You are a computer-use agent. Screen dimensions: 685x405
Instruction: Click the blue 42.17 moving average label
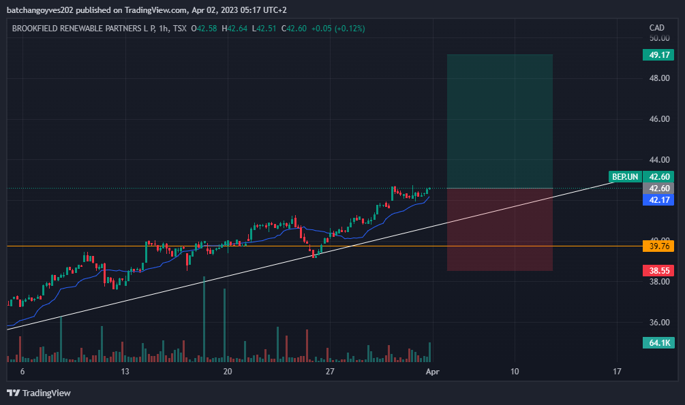tap(658, 200)
